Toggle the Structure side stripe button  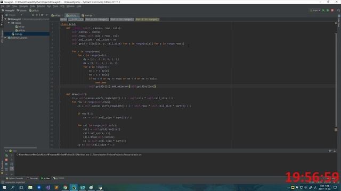2,36
